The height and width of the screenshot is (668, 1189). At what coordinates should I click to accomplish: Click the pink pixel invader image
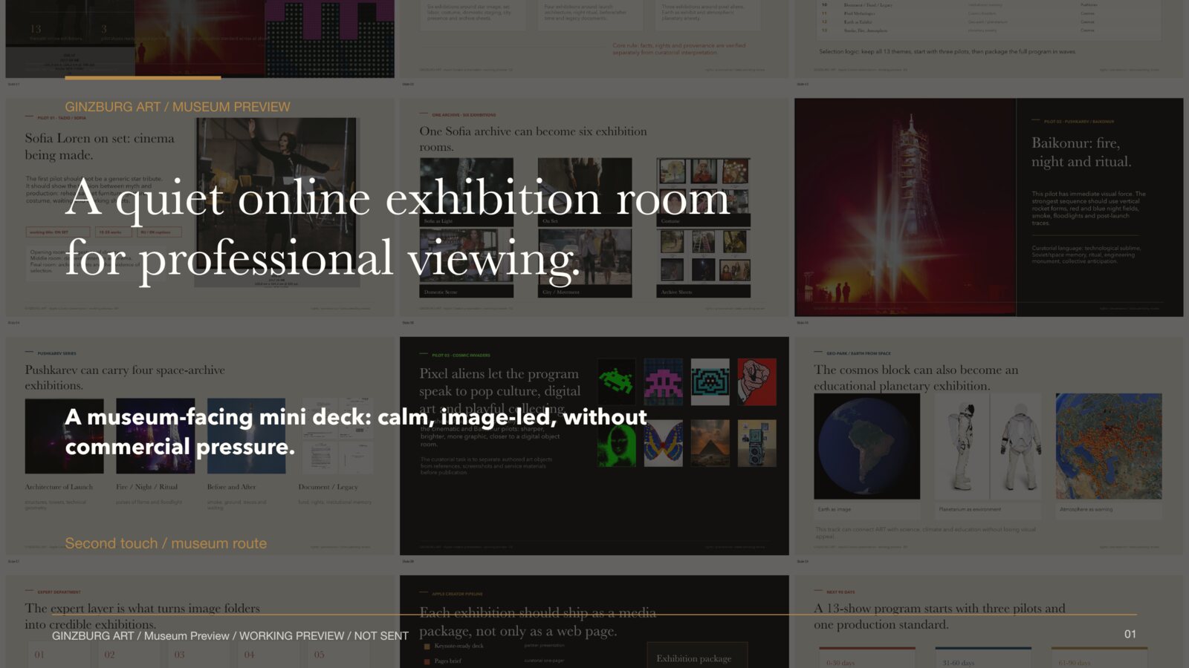pyautogui.click(x=664, y=382)
